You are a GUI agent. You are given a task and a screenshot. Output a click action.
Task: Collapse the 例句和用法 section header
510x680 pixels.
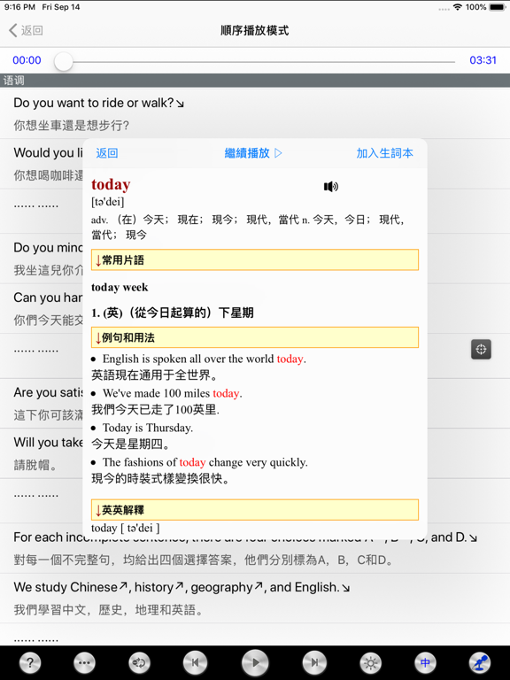(x=255, y=337)
